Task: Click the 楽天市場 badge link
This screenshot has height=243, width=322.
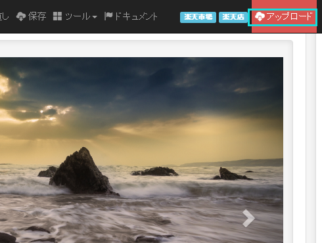Action: click(198, 17)
